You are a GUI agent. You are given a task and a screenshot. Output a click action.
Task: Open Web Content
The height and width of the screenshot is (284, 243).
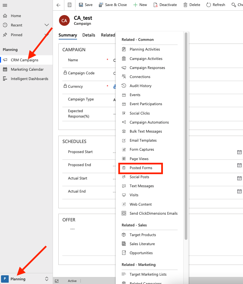140,204
